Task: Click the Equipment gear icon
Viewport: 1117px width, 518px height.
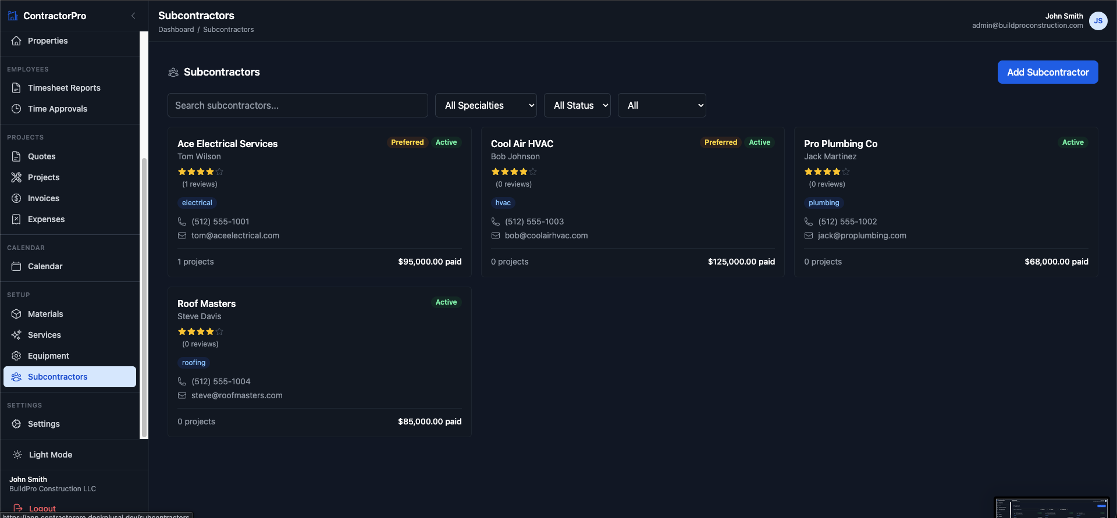Action: click(x=16, y=356)
